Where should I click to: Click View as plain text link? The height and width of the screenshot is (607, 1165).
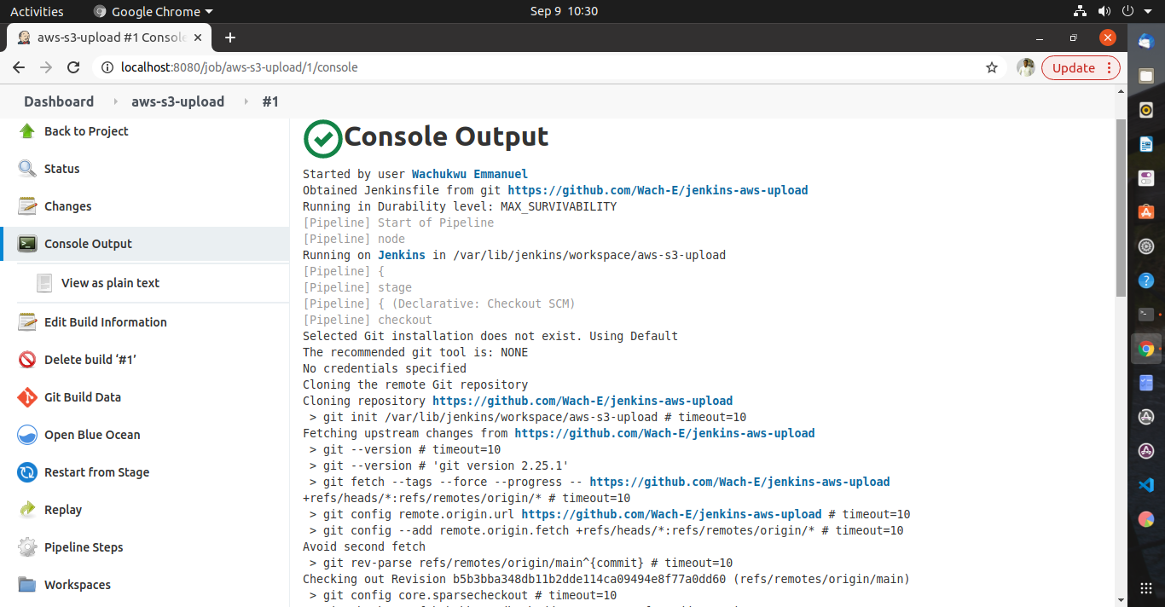coord(110,283)
